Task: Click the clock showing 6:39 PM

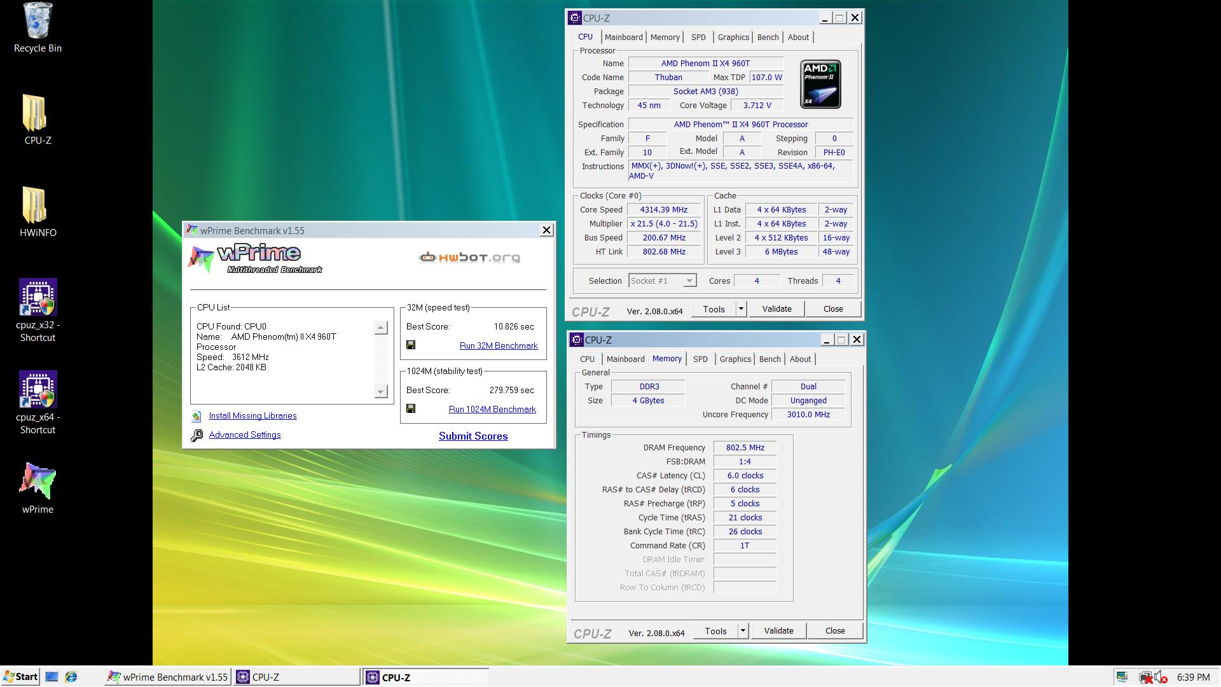Action: pyautogui.click(x=1193, y=677)
